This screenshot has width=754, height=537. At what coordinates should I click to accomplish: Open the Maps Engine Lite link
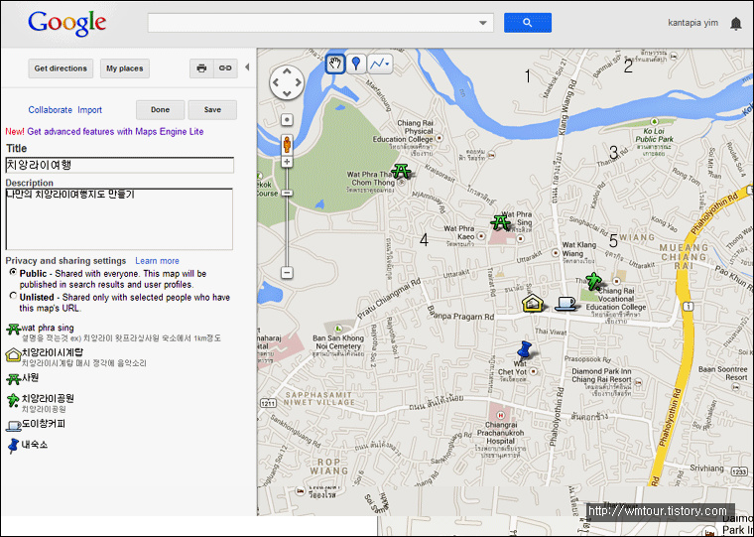coord(115,131)
